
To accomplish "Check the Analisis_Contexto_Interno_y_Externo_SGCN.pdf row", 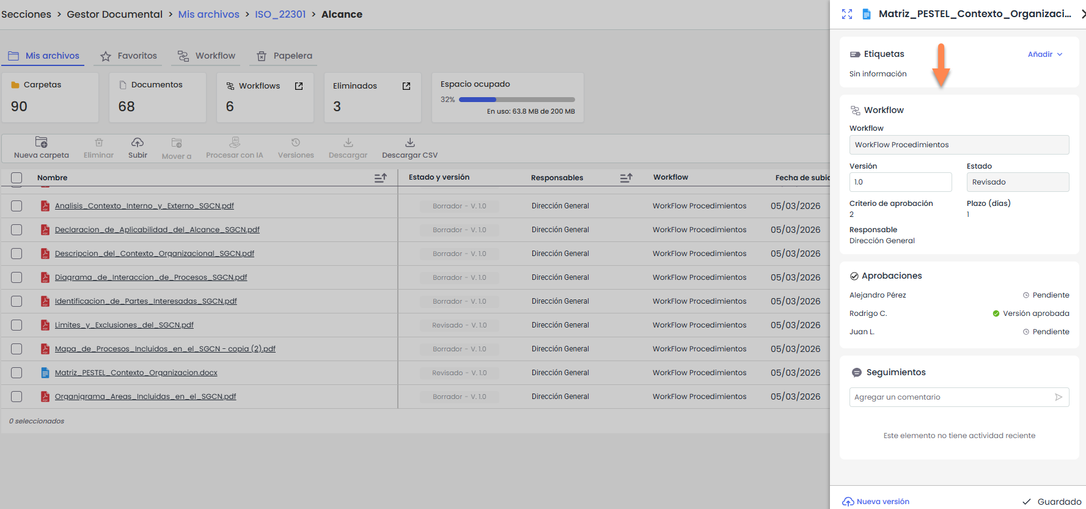I will 17,206.
